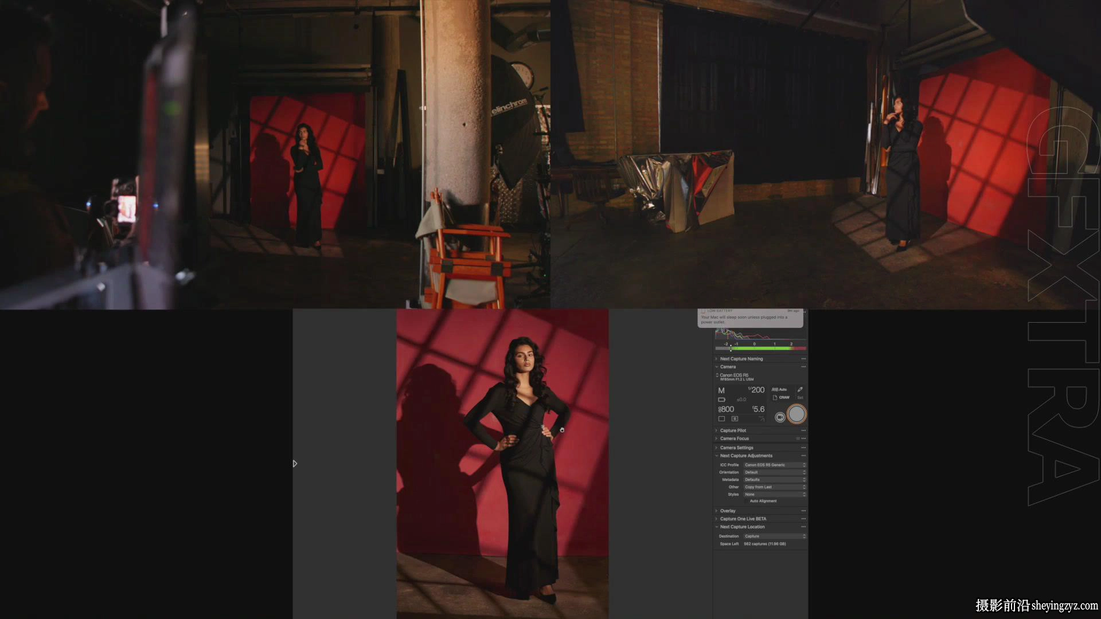Expand the Camera Focus section

coord(716,438)
